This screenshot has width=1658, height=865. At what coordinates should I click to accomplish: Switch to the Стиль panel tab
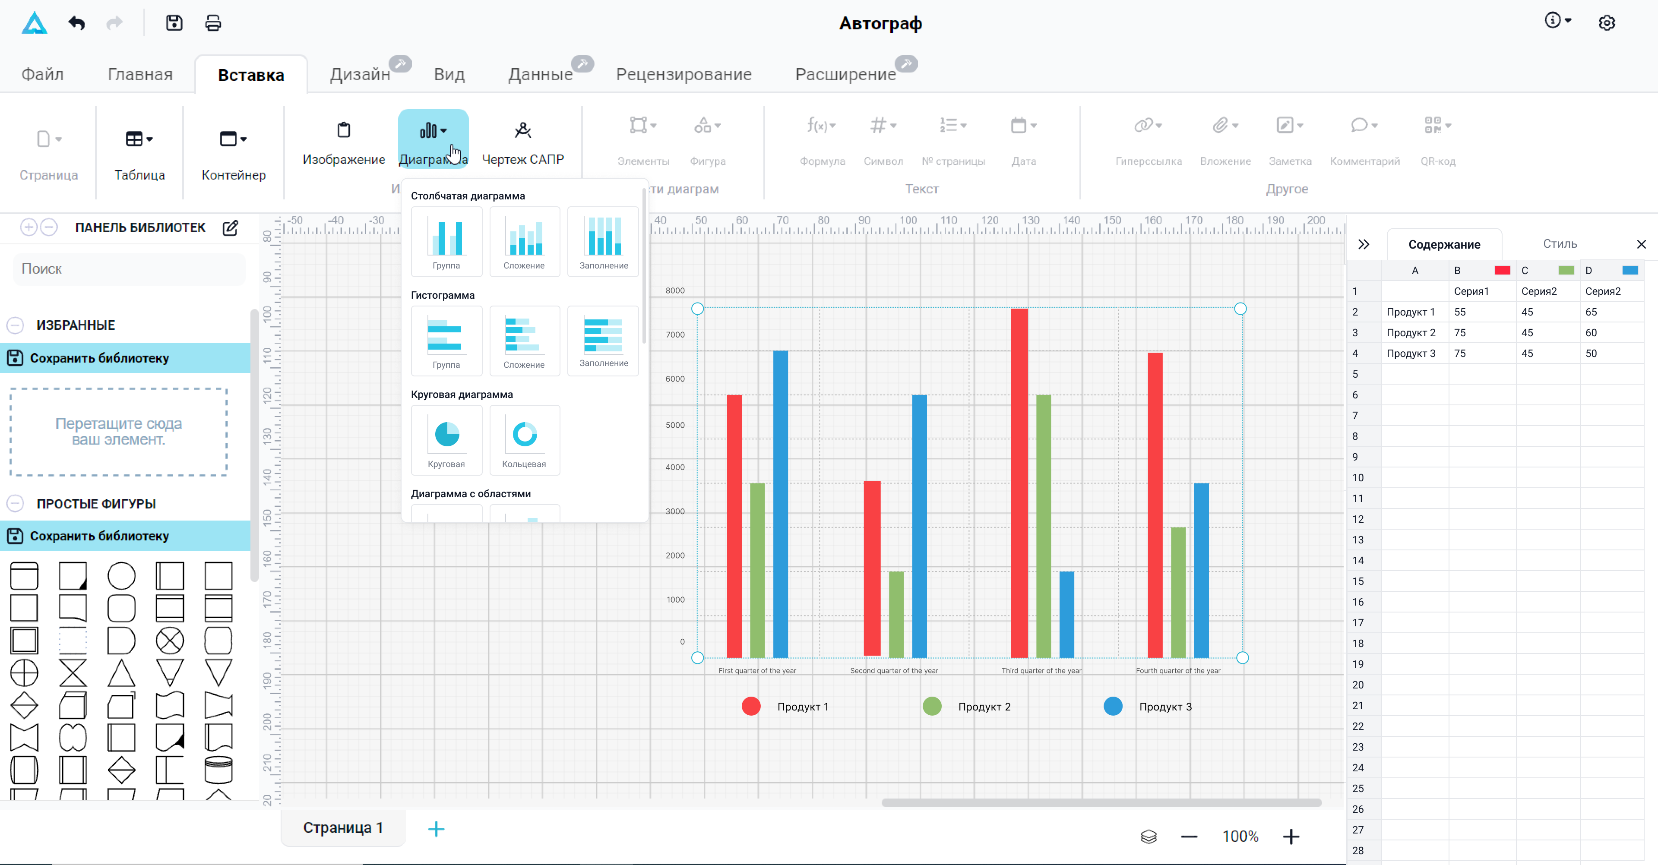click(1560, 244)
